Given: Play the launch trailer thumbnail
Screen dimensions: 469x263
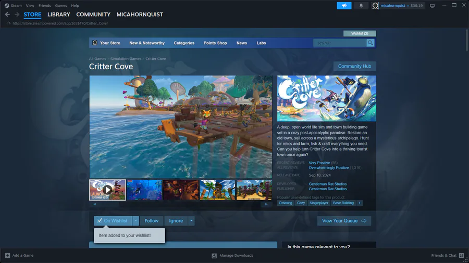Looking at the screenshot, I should [x=107, y=190].
